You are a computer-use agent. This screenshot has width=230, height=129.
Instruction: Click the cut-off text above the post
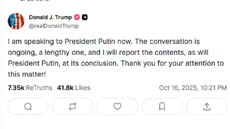click(32, 1)
